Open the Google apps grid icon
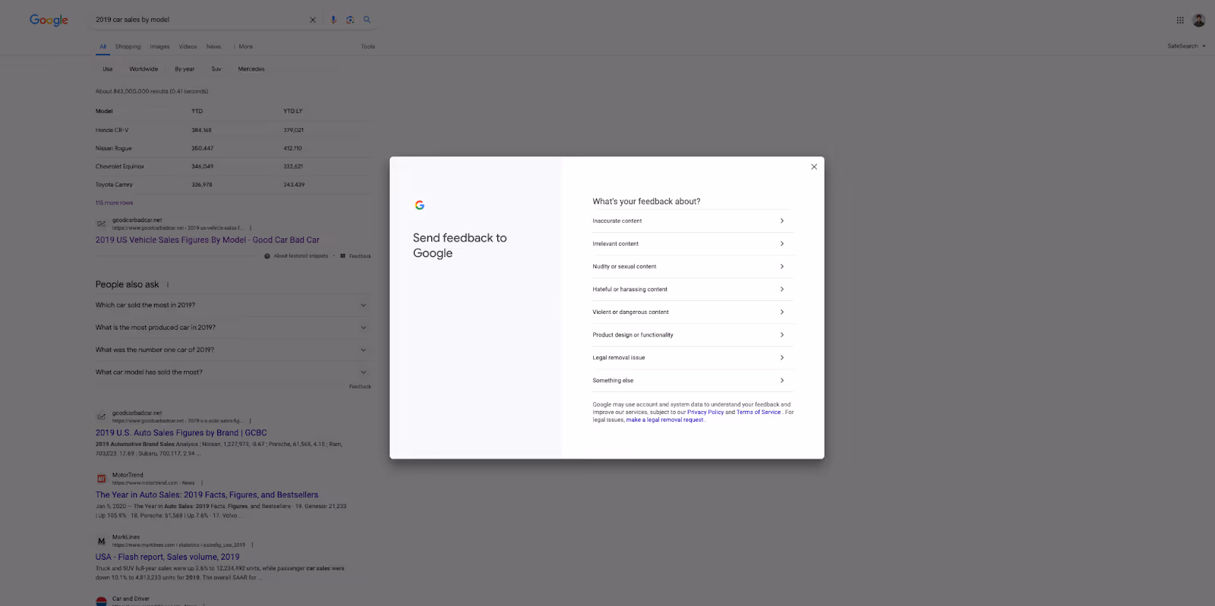This screenshot has height=606, width=1215. pos(1180,20)
